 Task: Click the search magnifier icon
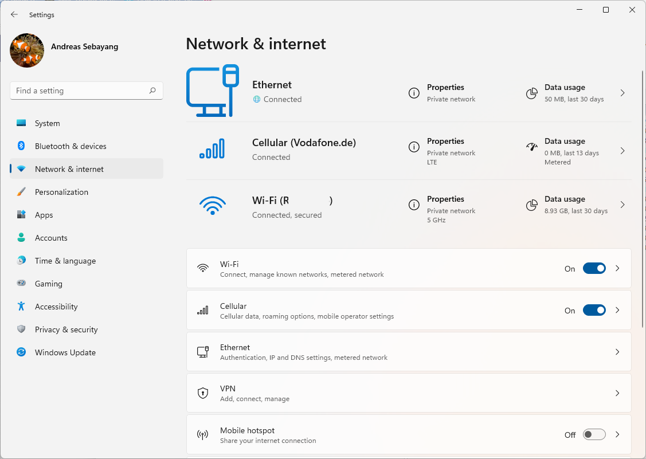[x=152, y=91]
